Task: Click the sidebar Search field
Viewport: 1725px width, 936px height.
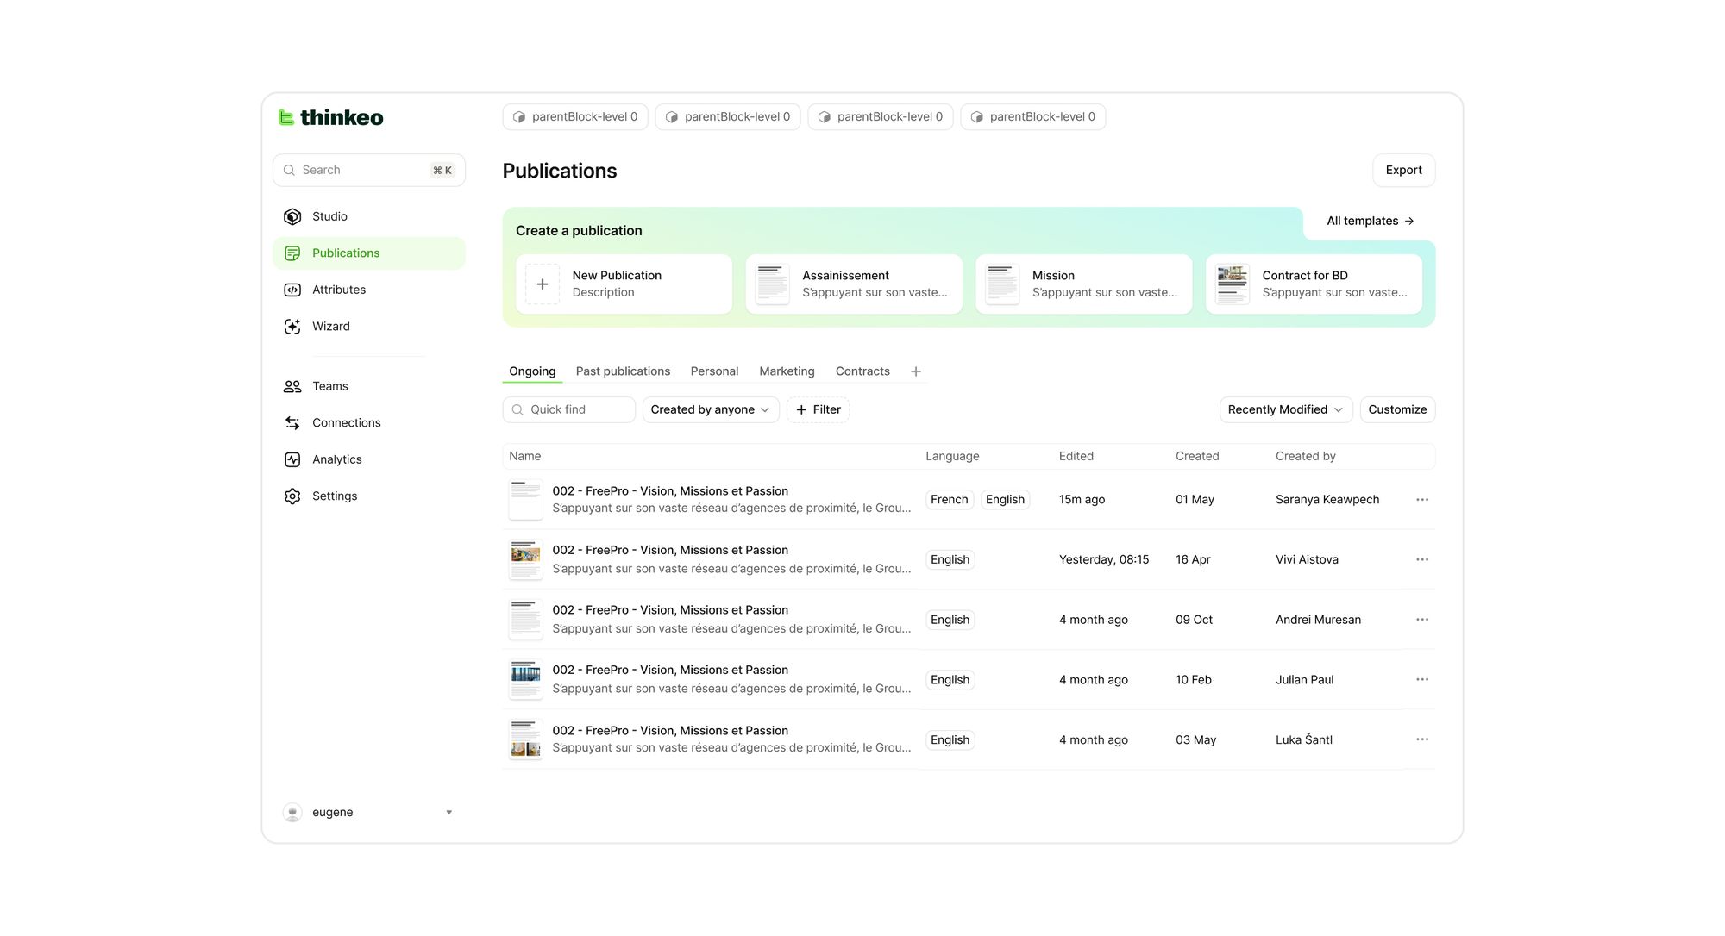Action: pyautogui.click(x=369, y=171)
